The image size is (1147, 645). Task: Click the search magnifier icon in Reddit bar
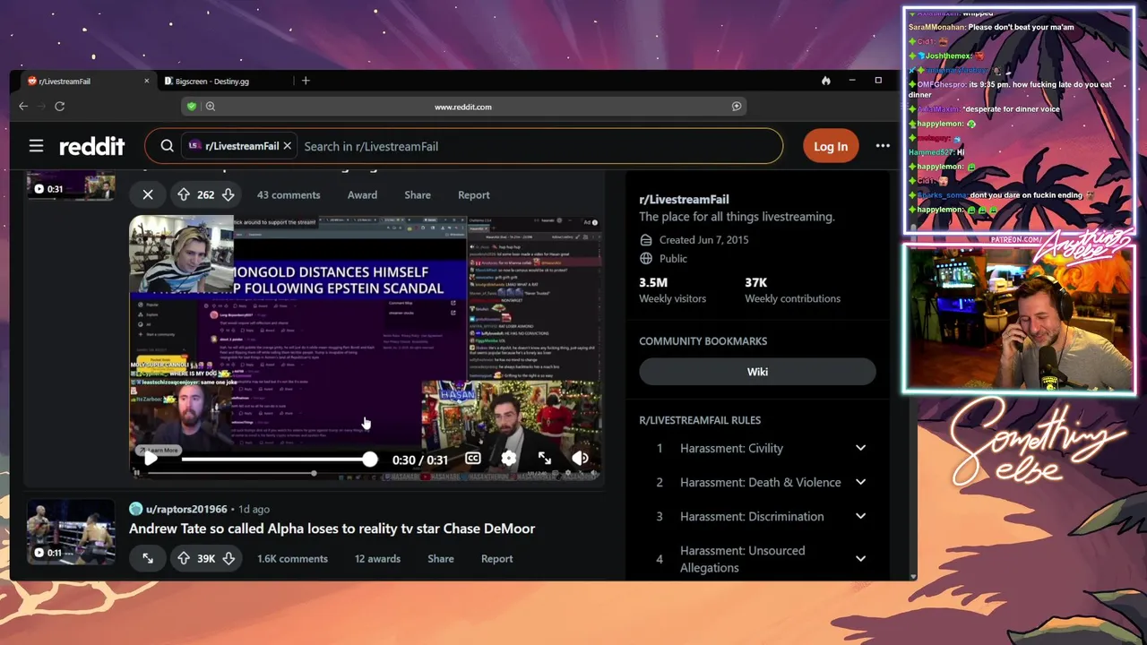point(167,146)
